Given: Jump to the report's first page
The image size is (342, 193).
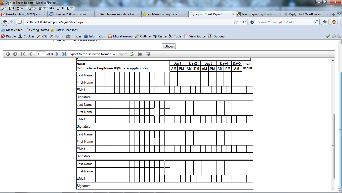Looking at the screenshot, I should click(x=23, y=54).
